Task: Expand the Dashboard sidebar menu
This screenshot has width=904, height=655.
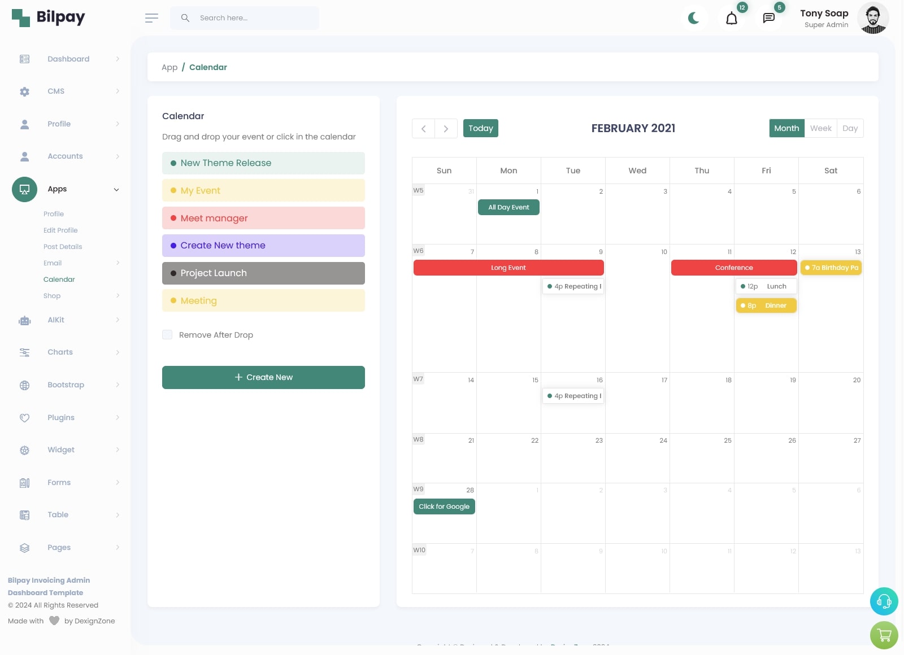Action: (118, 59)
